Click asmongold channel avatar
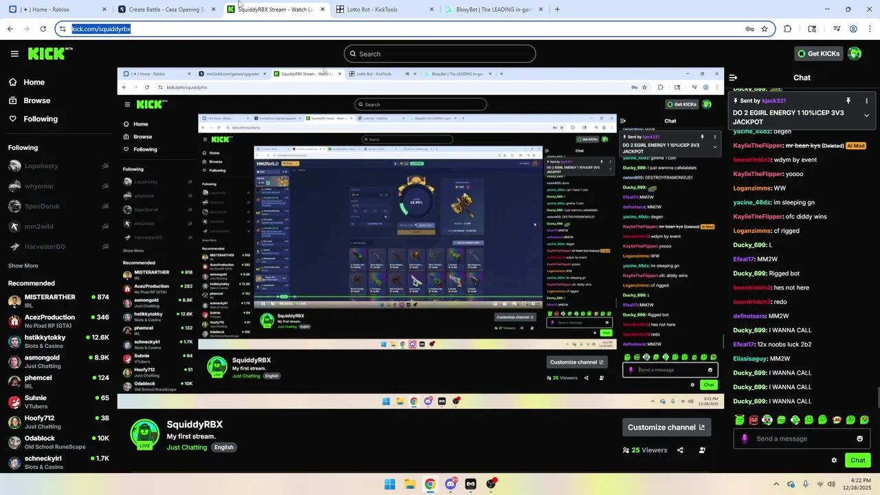This screenshot has height=495, width=880. 14,362
